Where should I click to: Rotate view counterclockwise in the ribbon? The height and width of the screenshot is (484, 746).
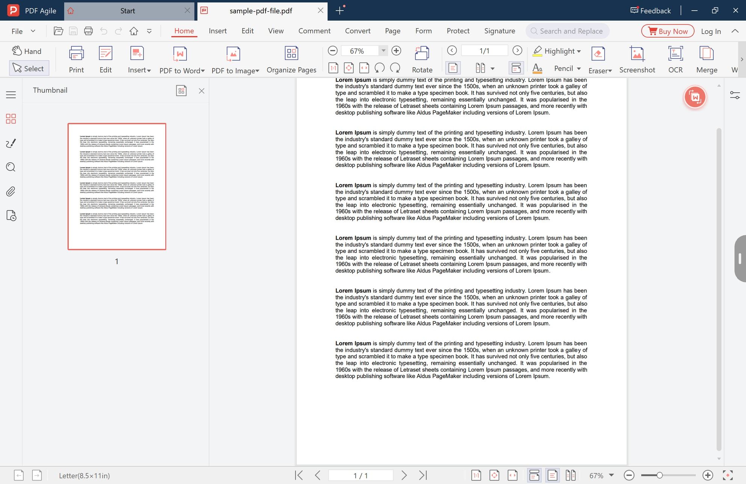[380, 68]
